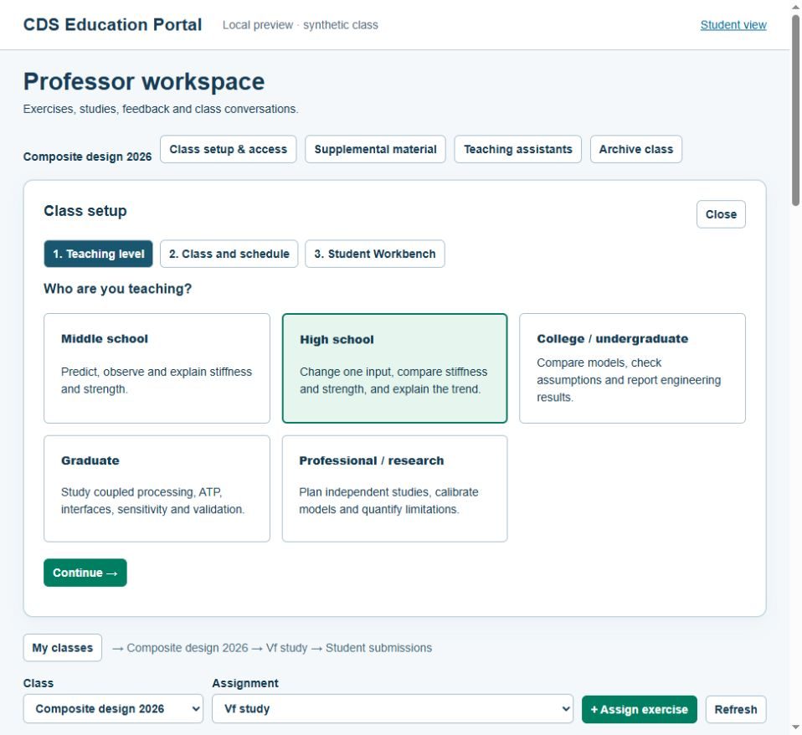The height and width of the screenshot is (735, 802).
Task: Click the breadcrumb text ending in Student submissions
Action: [x=272, y=648]
